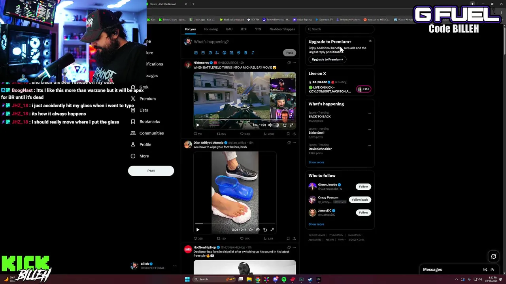Open Steam from the taskbar
The height and width of the screenshot is (284, 506).
(x=310, y=279)
